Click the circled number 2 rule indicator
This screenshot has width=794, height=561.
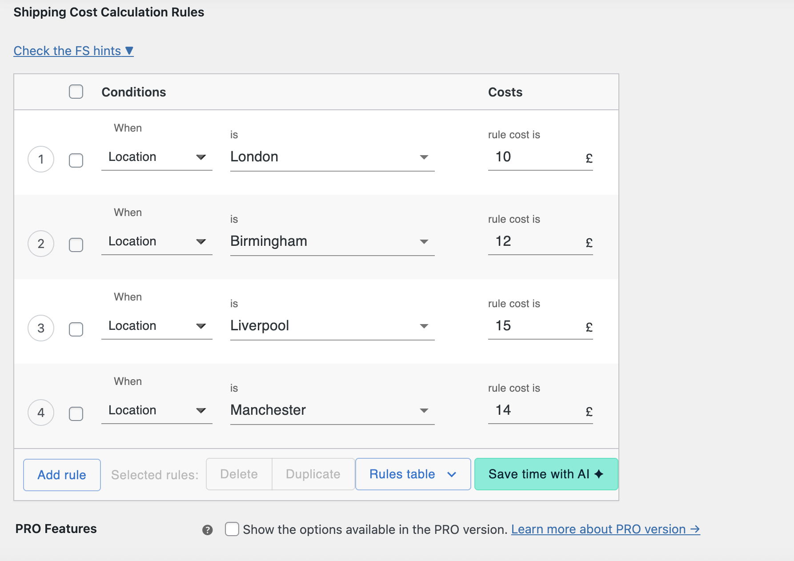40,244
